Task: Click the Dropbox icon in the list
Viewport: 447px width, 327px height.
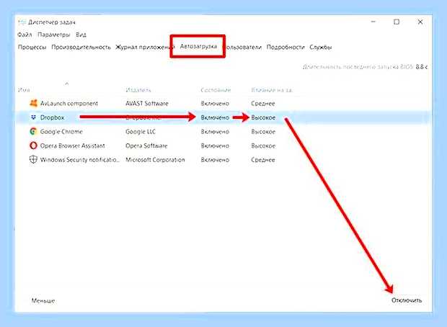Action: pyautogui.click(x=33, y=117)
